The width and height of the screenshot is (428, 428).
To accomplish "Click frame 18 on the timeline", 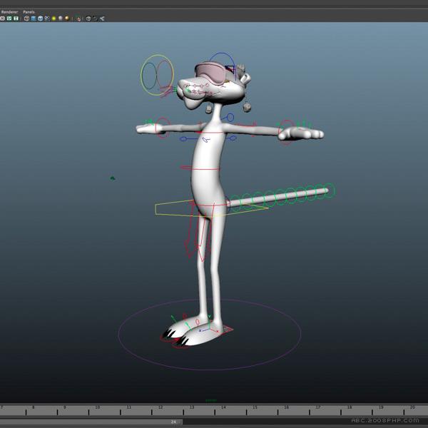I will click(x=349, y=409).
